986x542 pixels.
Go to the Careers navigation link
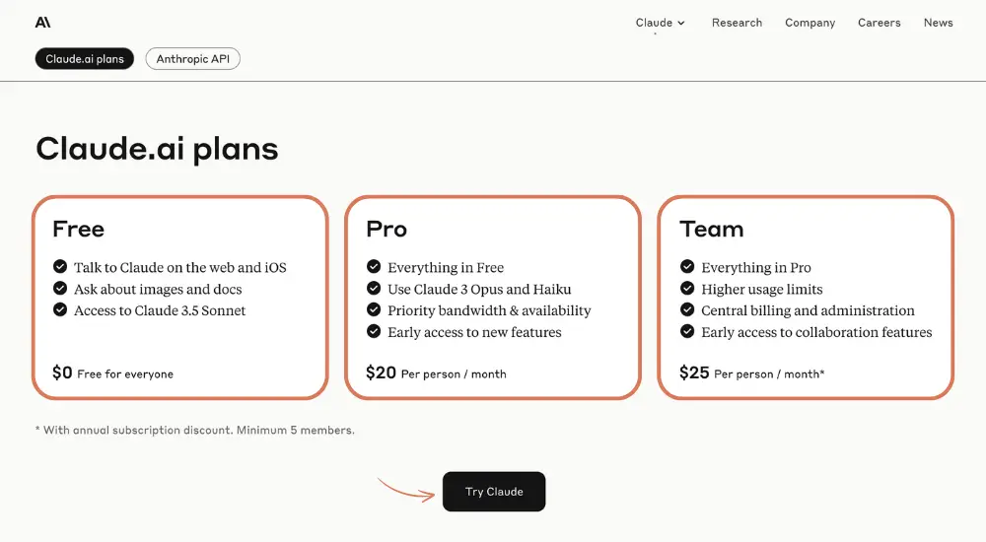tap(879, 23)
